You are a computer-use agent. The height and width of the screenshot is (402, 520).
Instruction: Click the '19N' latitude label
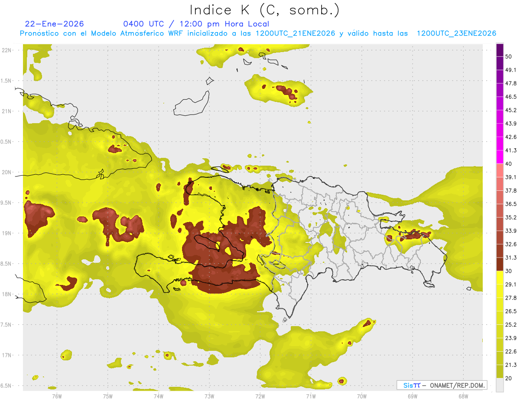(7, 233)
